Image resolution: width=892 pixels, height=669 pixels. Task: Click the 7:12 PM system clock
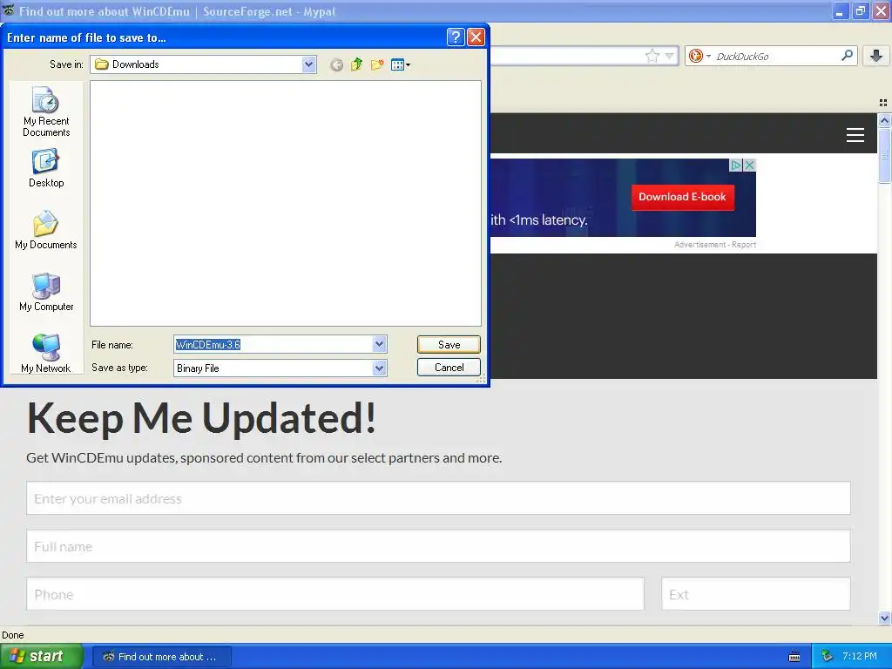pyautogui.click(x=860, y=657)
